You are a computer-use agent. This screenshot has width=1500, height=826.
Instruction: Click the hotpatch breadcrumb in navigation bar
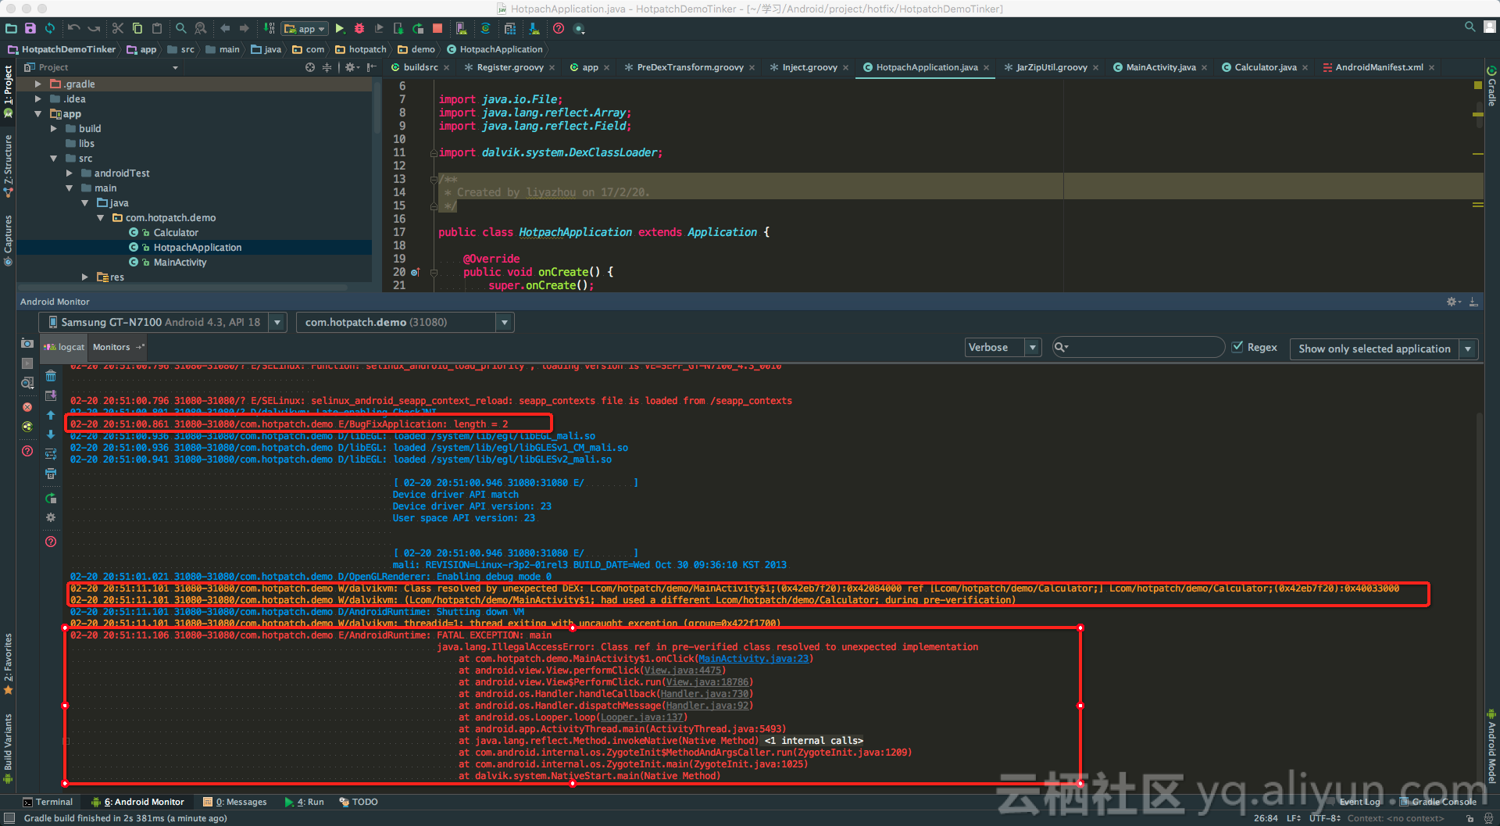361,49
